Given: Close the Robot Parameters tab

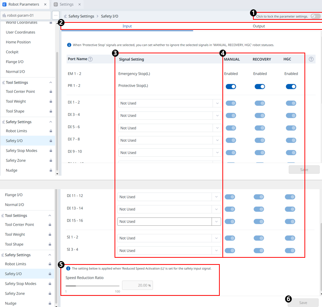Looking at the screenshot, I should point(45,4).
